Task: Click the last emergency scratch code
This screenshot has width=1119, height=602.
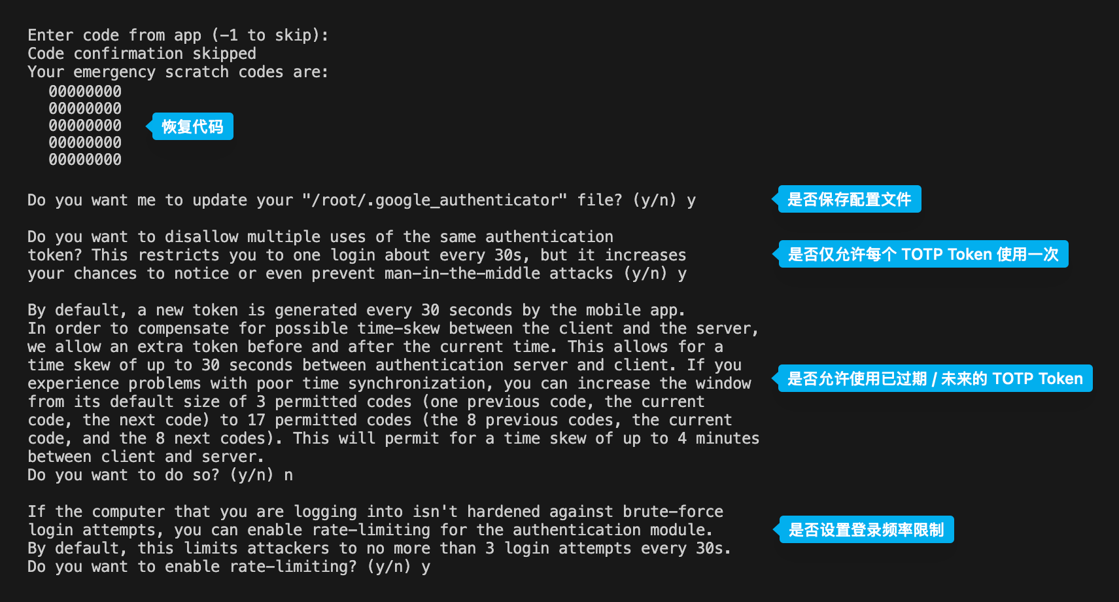Action: [x=85, y=160]
